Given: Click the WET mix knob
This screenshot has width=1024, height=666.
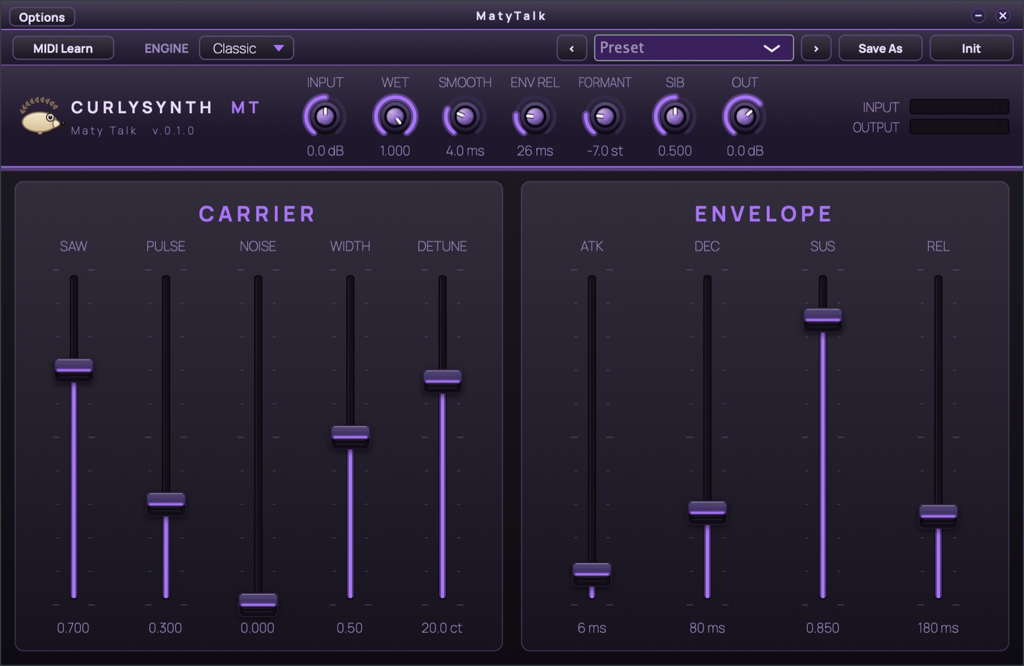Looking at the screenshot, I should coord(395,116).
